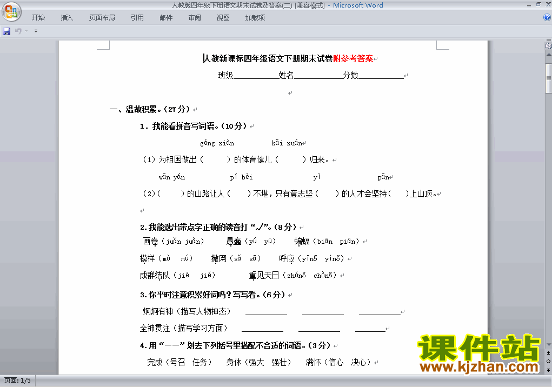Open the Customize Quick Access Toolbar dropdown
Viewport: 552px width, 387px height.
(x=36, y=31)
